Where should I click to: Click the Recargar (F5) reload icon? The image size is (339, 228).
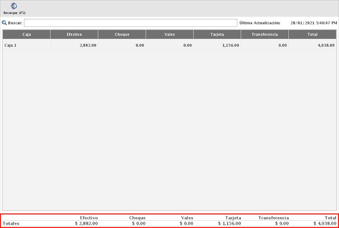pyautogui.click(x=14, y=6)
